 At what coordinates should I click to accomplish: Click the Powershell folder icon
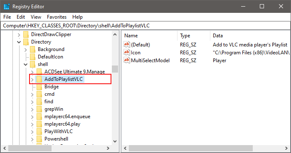(39, 139)
